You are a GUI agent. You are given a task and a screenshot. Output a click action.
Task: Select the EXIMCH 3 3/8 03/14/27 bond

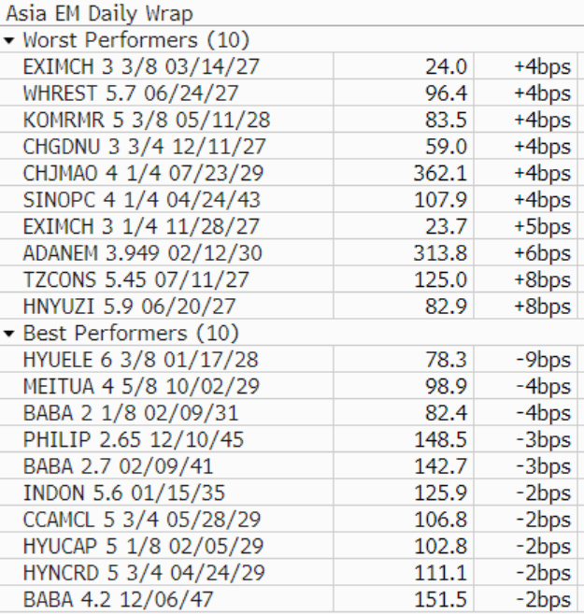pos(131,67)
